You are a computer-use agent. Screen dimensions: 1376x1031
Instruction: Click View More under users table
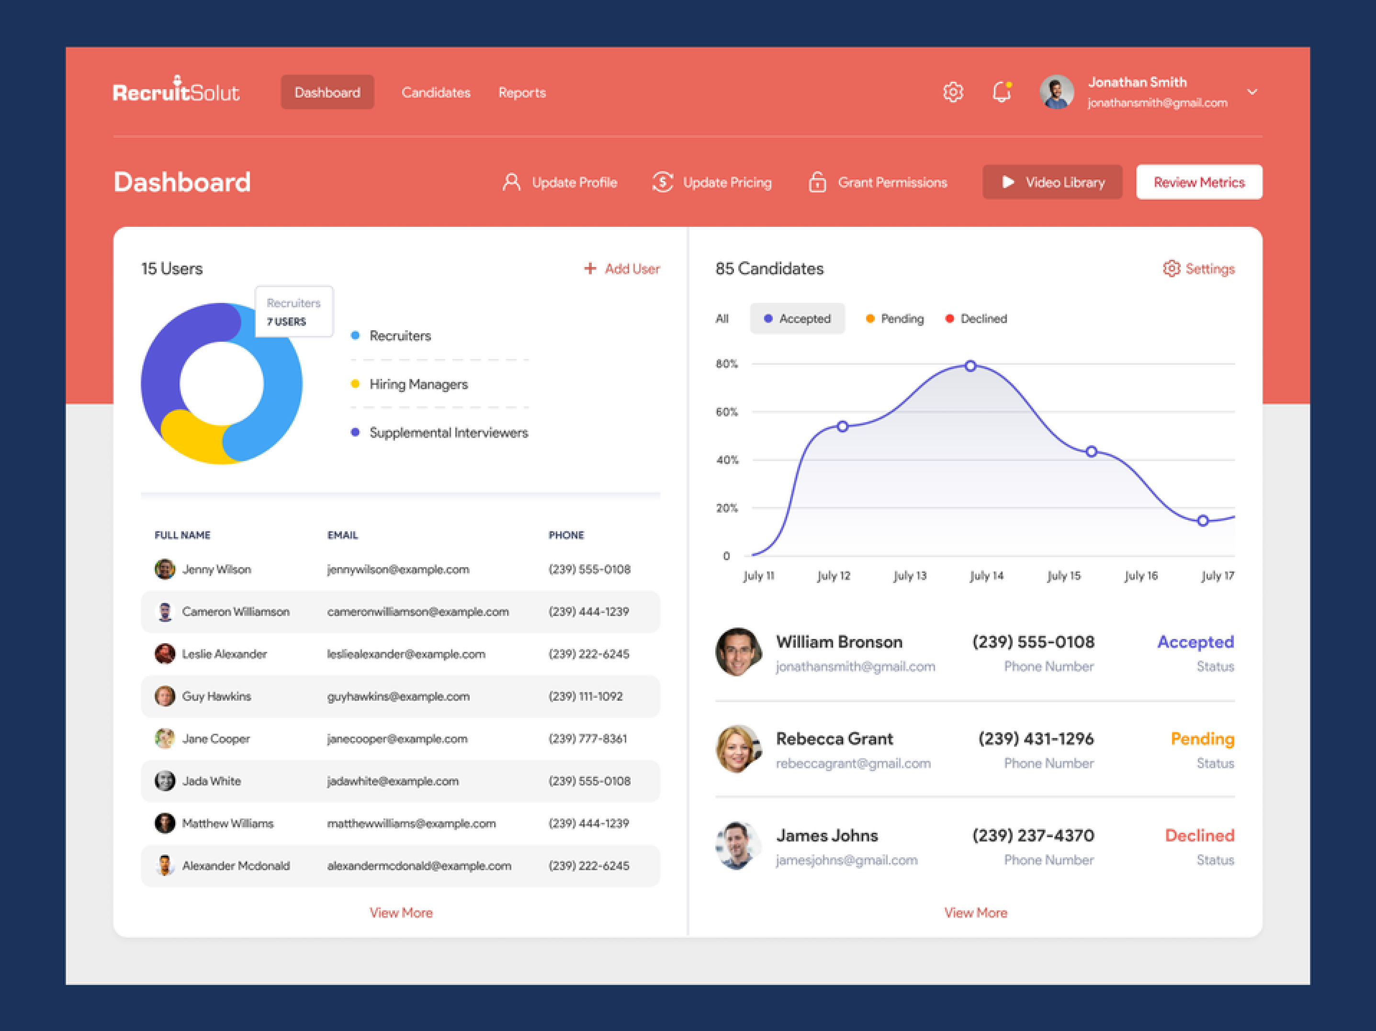[x=401, y=912]
